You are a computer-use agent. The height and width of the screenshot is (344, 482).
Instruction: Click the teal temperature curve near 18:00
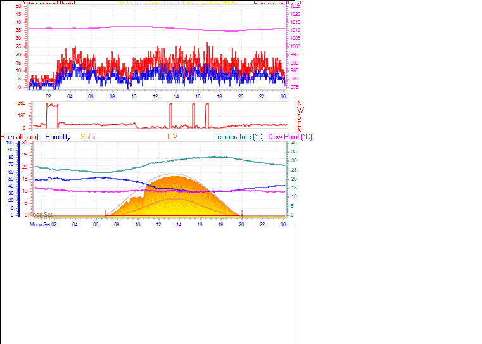pos(220,157)
